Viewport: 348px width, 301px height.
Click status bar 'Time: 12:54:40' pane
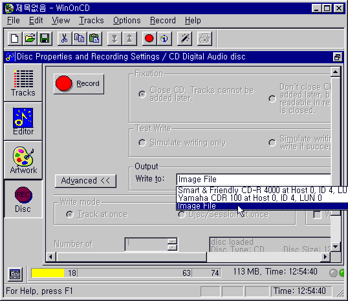pos(301,291)
